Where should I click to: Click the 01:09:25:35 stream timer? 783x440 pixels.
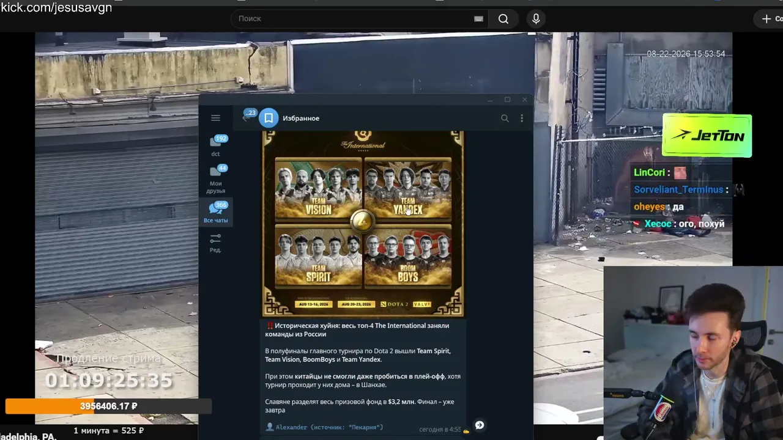(109, 381)
